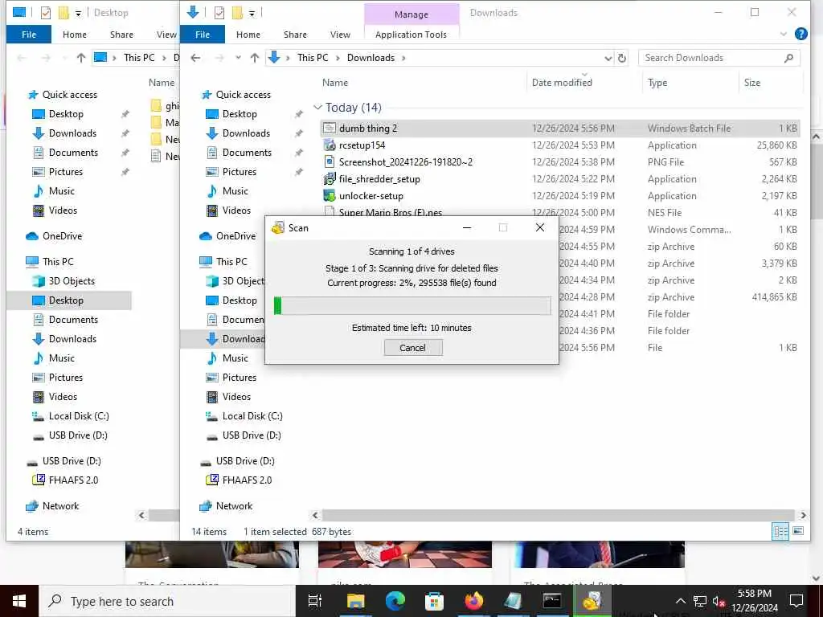Open Quick Access Toolbar dropdown in Downloads window

252,13
